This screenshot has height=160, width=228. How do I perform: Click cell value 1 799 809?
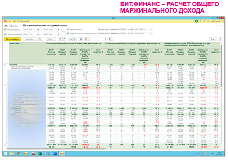tap(74, 65)
